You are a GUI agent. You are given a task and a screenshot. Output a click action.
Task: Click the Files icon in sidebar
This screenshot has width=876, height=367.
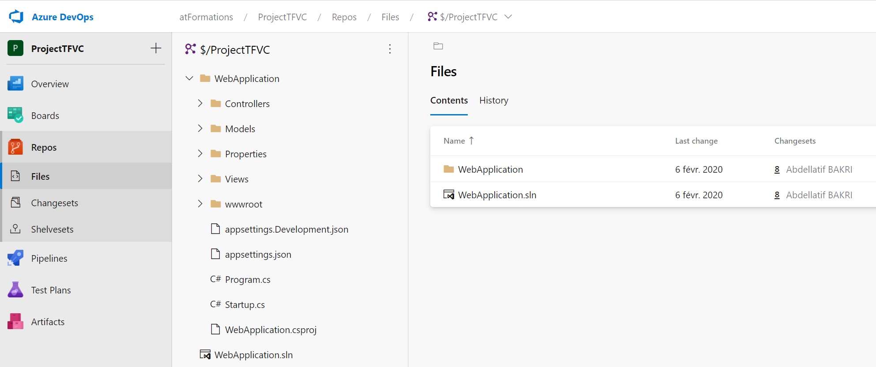15,176
